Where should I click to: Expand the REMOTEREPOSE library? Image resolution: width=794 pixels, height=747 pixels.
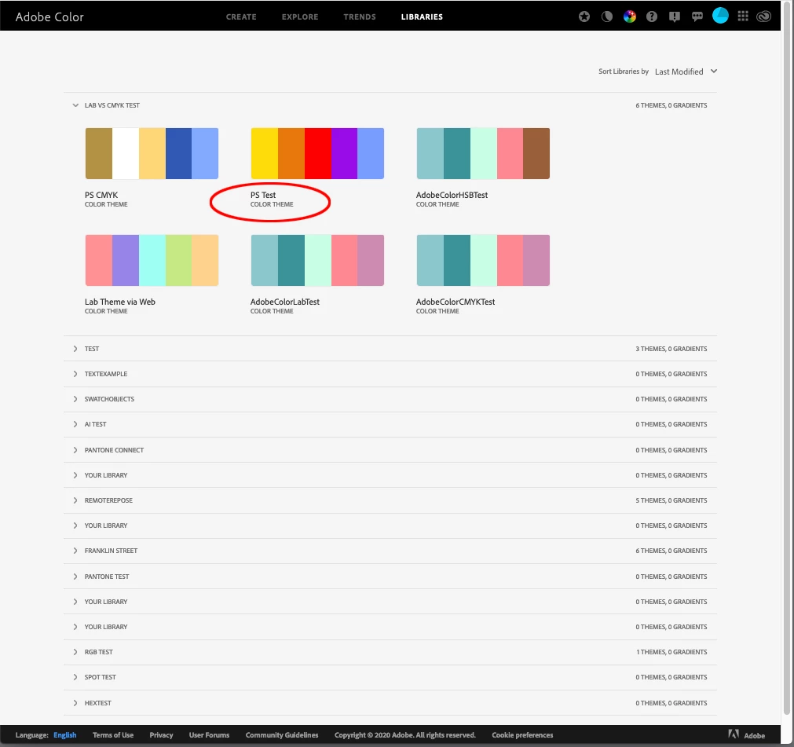click(x=75, y=500)
